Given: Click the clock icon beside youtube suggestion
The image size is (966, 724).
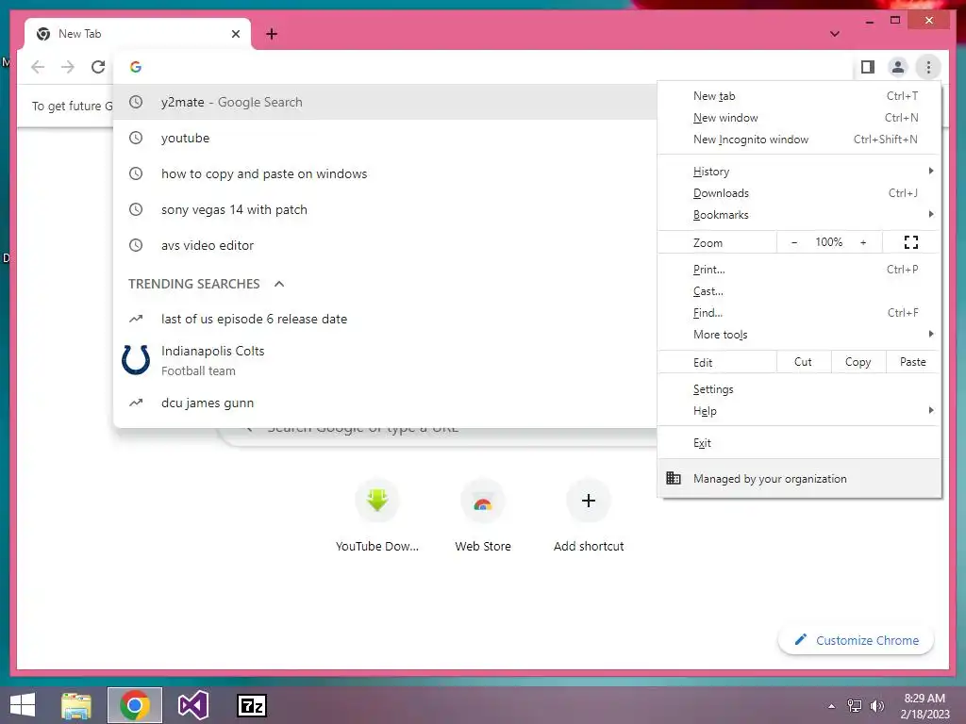Looking at the screenshot, I should point(136,138).
